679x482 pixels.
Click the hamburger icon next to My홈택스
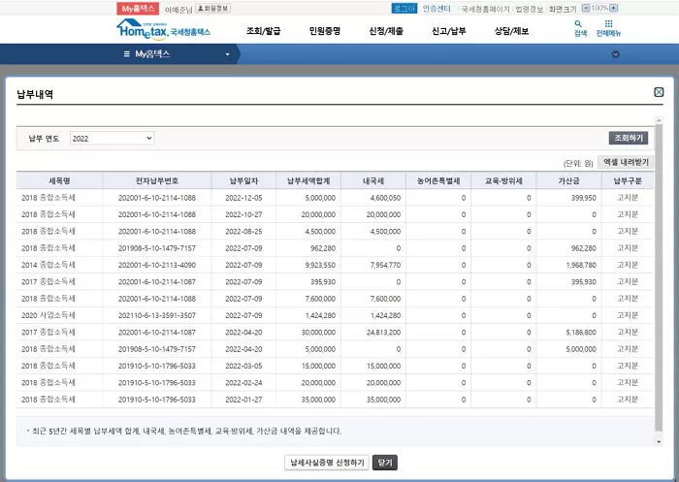126,54
